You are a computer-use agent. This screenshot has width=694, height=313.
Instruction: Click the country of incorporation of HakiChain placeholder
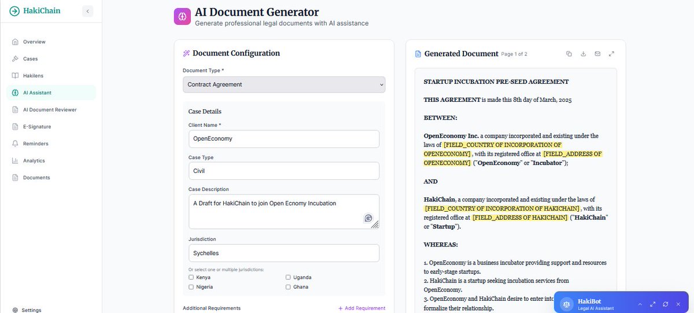(502, 208)
